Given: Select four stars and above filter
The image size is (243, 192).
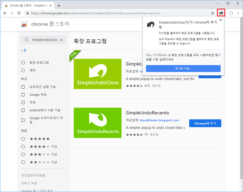Looking at the screenshot, I should click(x=23, y=147).
